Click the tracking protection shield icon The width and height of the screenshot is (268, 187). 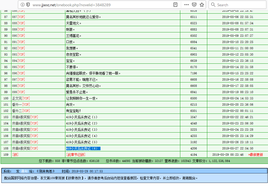(28, 5)
